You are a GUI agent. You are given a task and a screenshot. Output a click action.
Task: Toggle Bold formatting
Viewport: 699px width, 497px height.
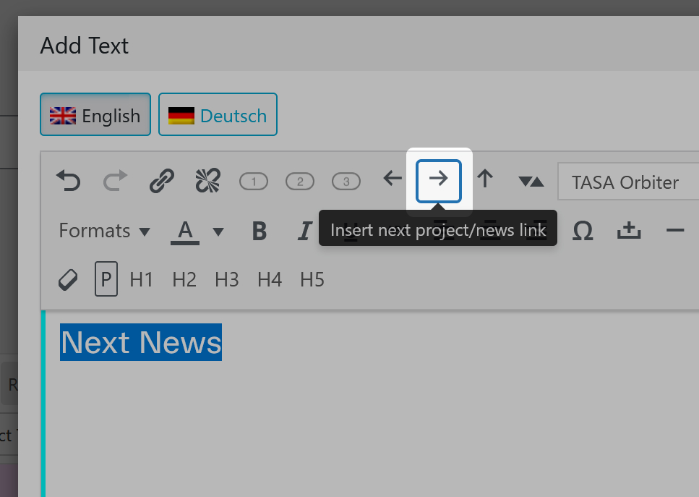(259, 231)
